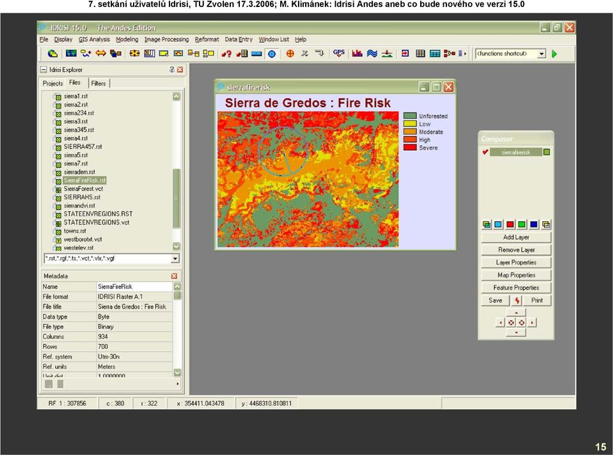The width and height of the screenshot is (614, 455).
Task: Collapse the Idrisi Explorer panel minus box
Action: tap(43, 70)
